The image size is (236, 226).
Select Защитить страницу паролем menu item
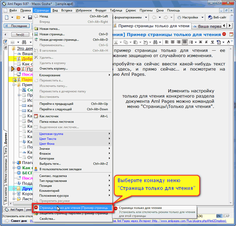72,213
